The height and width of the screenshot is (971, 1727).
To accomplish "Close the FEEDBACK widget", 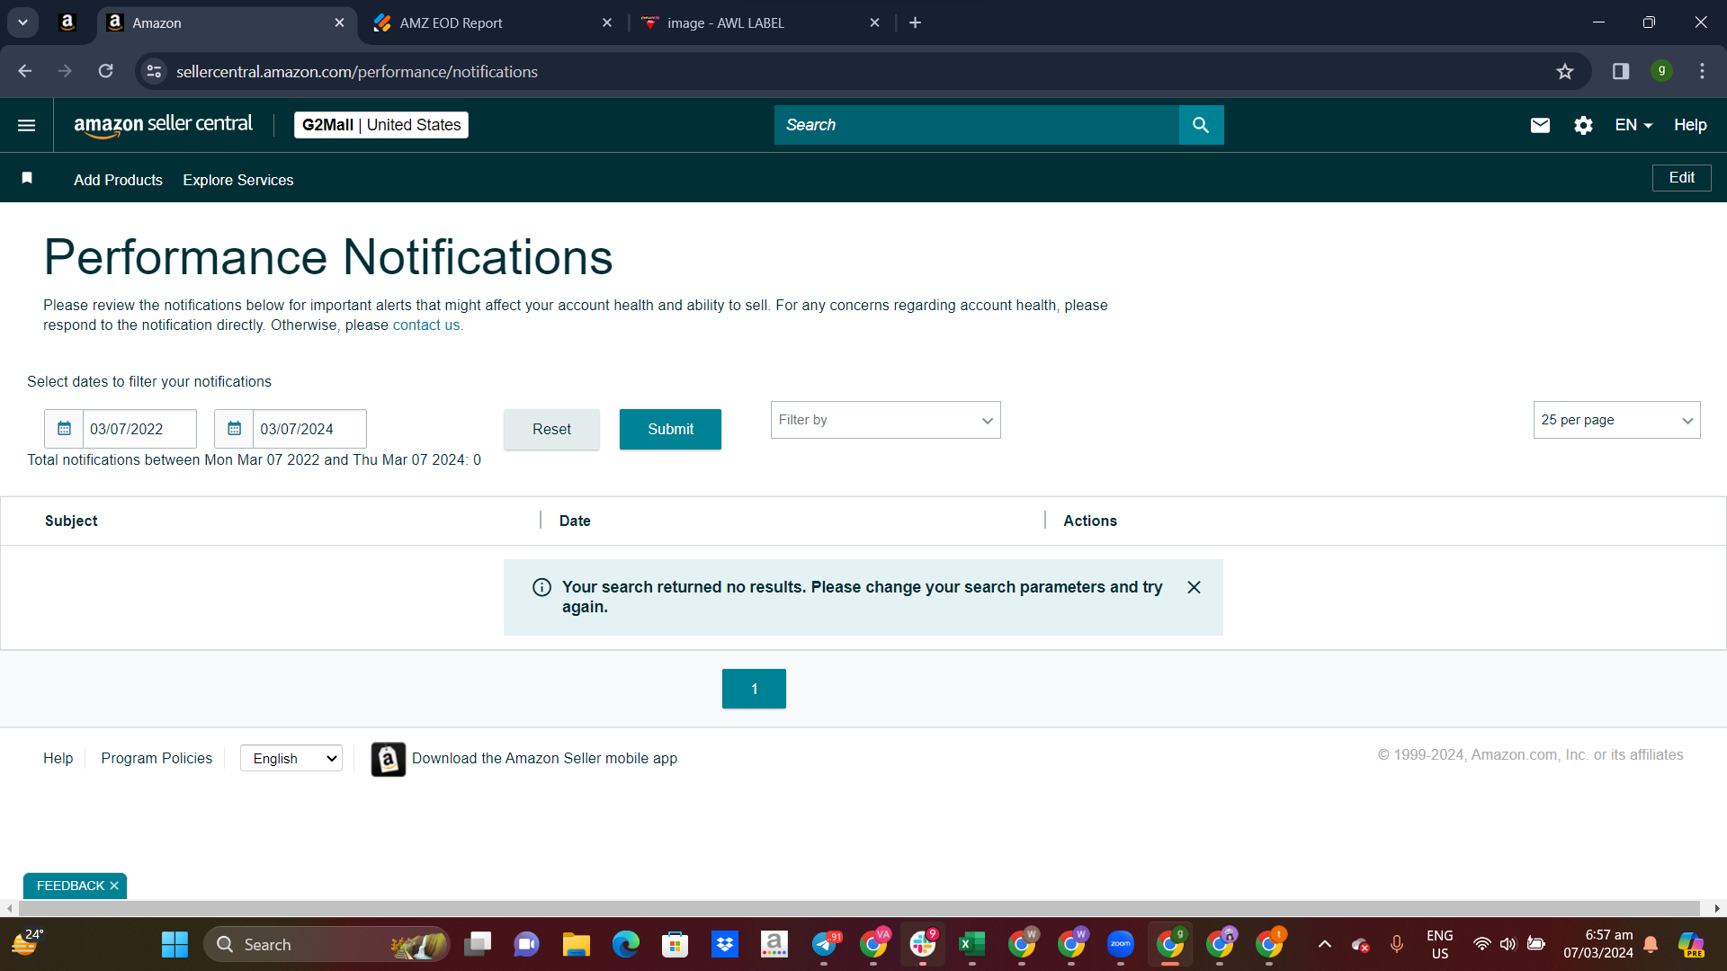I will tap(114, 886).
